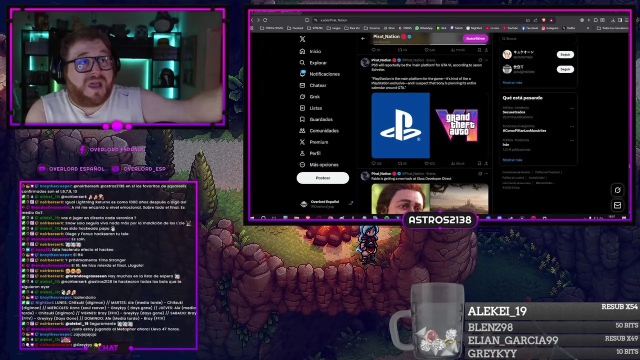This screenshot has width=640, height=360.
Task: Click Grok icon on Fable post
Action: click(x=480, y=173)
